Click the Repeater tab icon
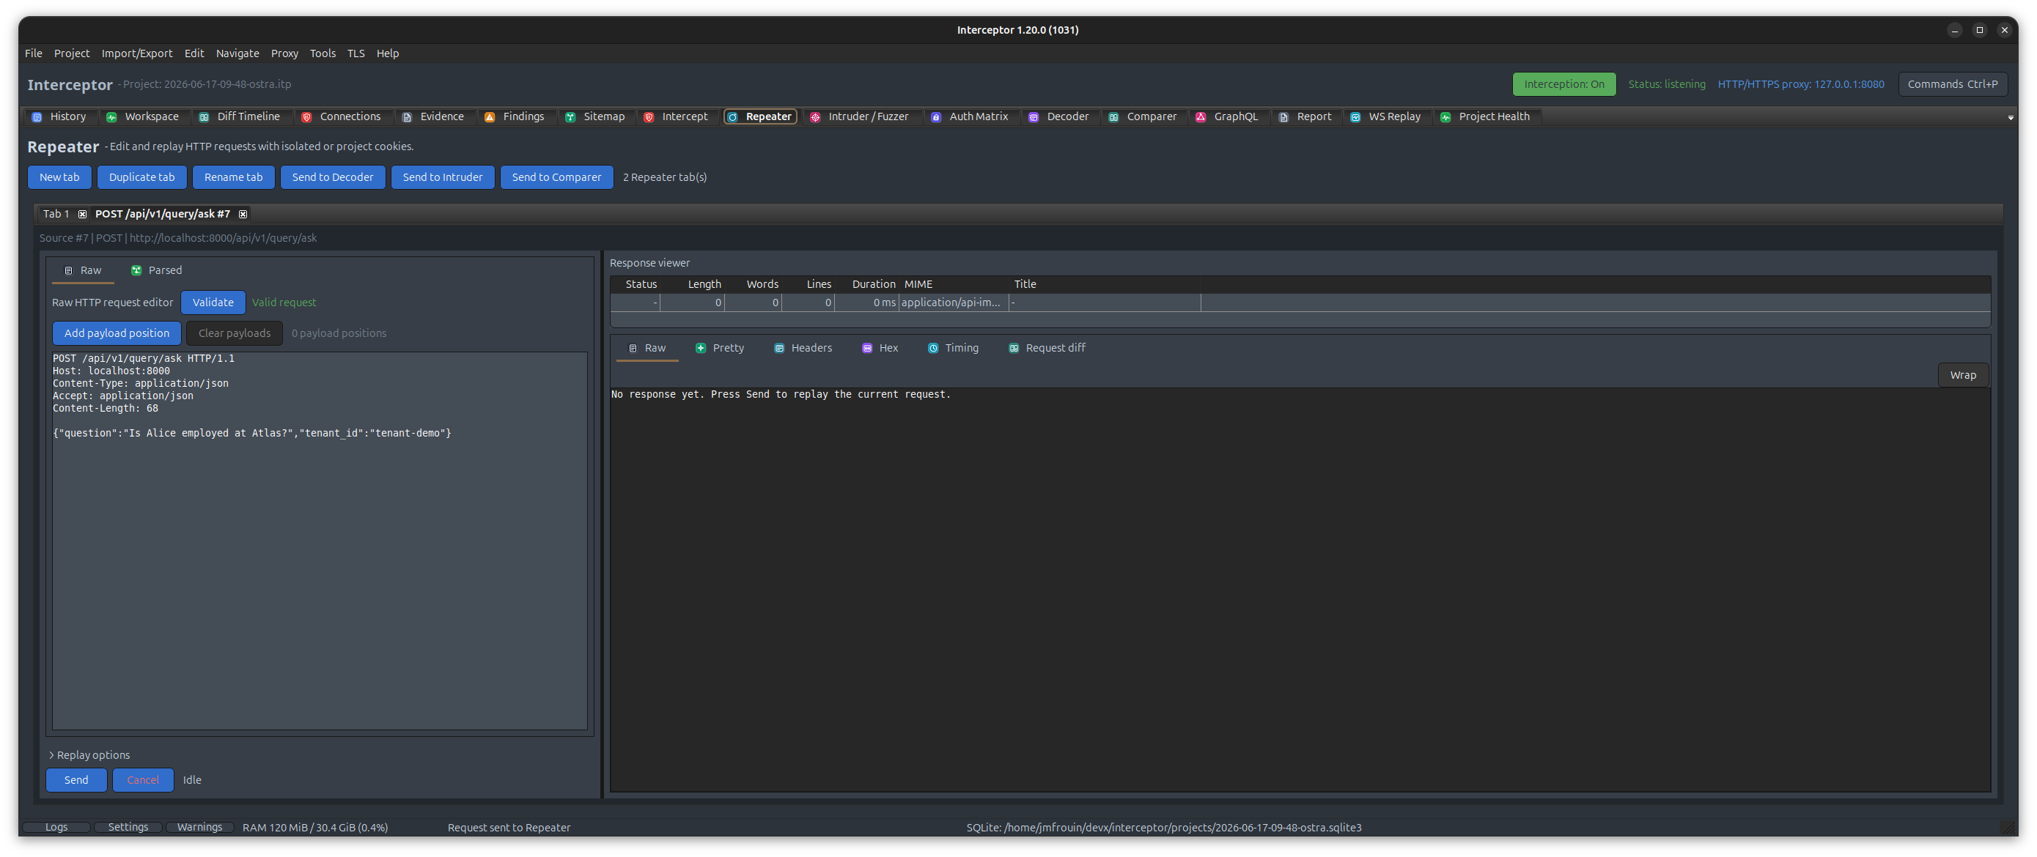The width and height of the screenshot is (2037, 857). pos(733,117)
